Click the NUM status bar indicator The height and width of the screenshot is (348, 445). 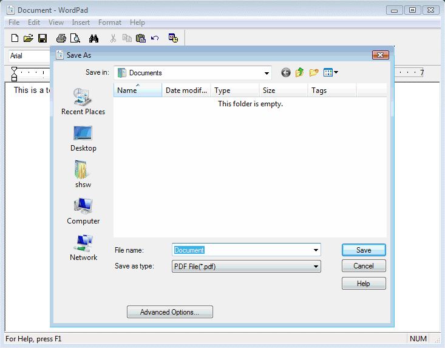418,339
